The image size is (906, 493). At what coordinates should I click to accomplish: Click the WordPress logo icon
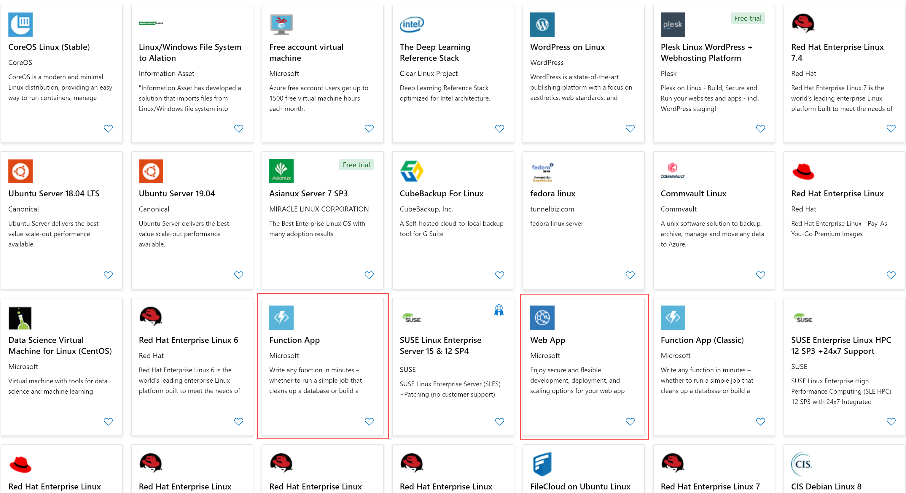542,24
